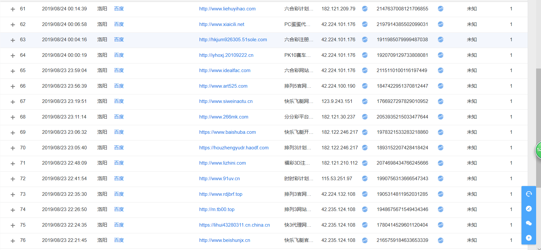541x250 pixels.
Task: Expand row 68 details
Action: [x=13, y=117]
